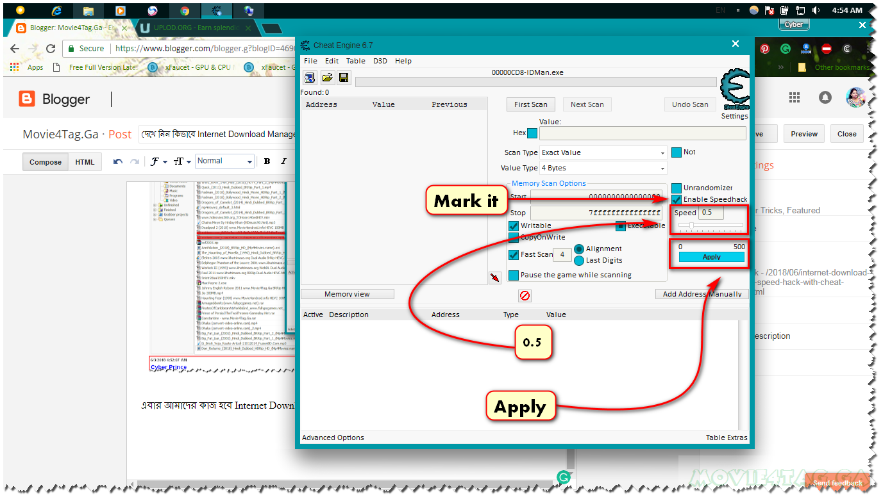This screenshot has height=499, width=883.
Task: Toggle the Writable checkbox
Action: pos(514,226)
